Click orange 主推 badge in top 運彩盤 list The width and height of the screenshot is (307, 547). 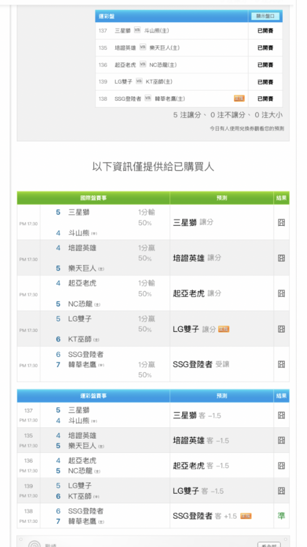(239, 98)
